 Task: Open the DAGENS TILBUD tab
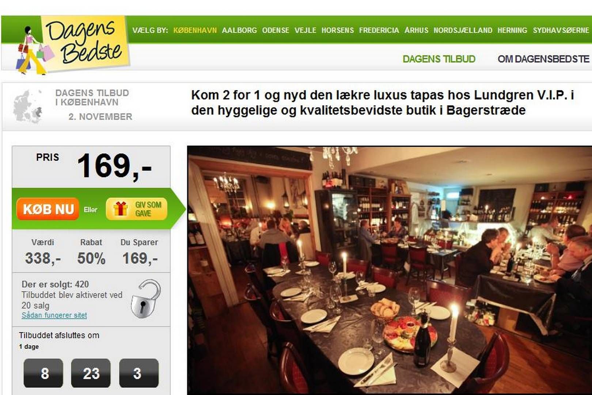[439, 59]
